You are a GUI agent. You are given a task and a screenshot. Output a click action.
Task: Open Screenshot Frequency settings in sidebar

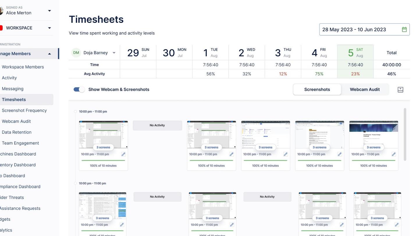coord(24,110)
